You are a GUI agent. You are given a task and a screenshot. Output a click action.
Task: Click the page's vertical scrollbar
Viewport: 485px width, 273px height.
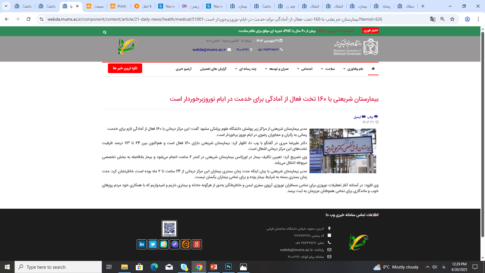[483, 133]
